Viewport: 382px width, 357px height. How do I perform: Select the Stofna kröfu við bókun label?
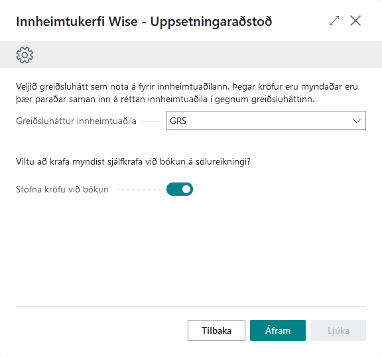pyautogui.click(x=62, y=189)
